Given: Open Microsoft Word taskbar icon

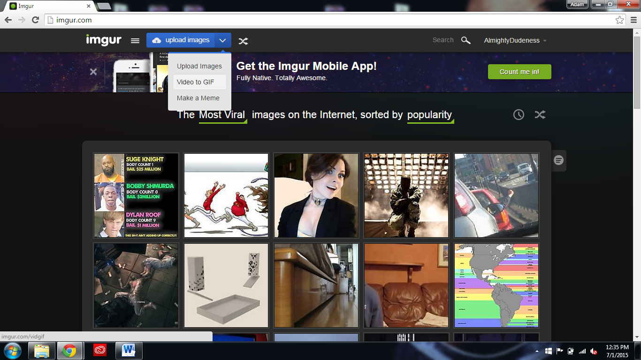Looking at the screenshot, I should tap(128, 351).
